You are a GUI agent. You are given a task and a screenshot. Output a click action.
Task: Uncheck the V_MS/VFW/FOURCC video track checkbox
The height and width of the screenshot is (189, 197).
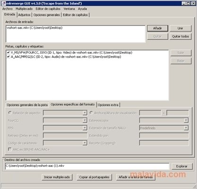9,52
